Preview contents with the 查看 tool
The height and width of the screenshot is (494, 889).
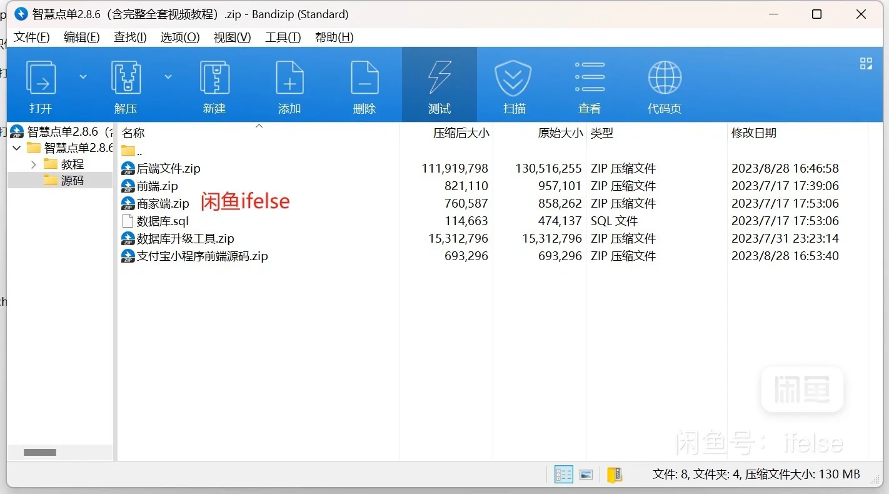(589, 84)
